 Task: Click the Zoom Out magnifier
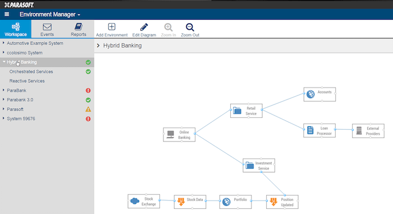(190, 30)
